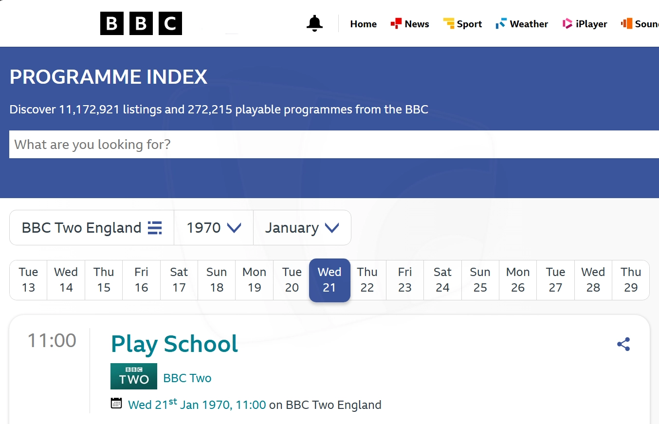Click the BBC Two channel logo
Screen dimensions: 659x424
(x=134, y=376)
